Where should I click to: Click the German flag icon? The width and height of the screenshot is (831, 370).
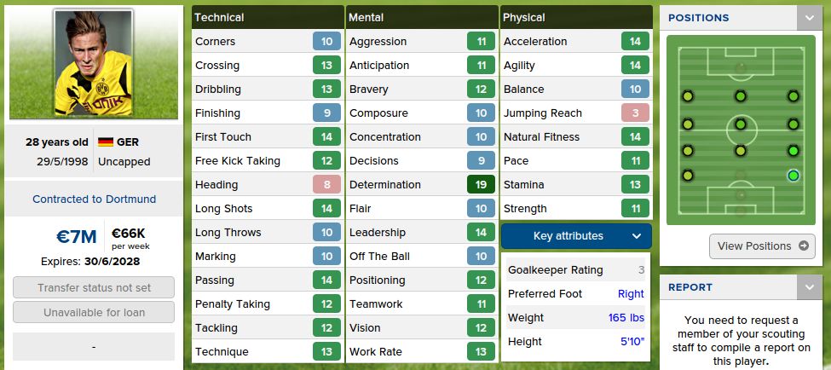click(x=106, y=142)
